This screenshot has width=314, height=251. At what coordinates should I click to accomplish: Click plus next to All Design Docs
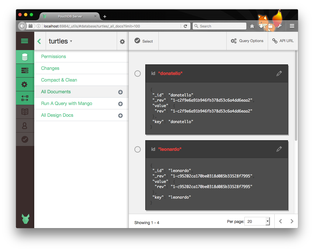coord(120,116)
